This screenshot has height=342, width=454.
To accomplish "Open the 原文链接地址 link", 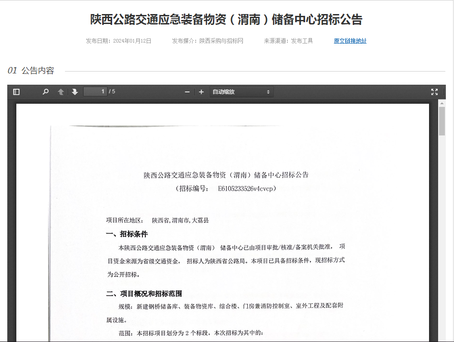I will (x=350, y=41).
